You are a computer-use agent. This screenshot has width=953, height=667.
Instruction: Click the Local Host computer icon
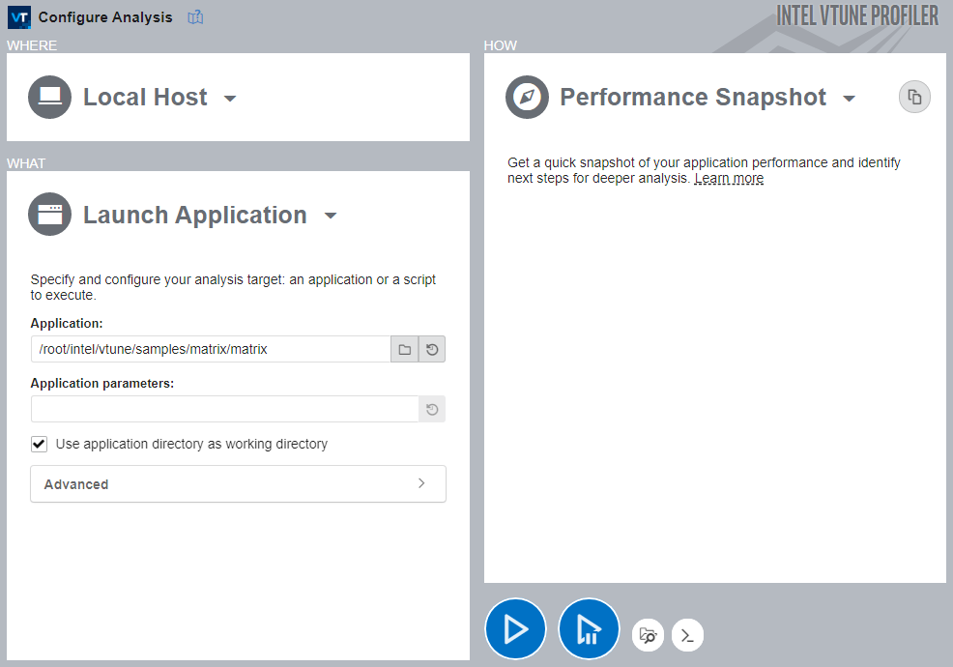[x=50, y=97]
